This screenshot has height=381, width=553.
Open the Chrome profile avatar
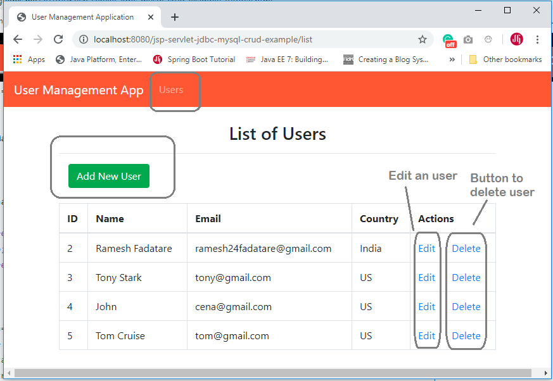[x=516, y=39]
